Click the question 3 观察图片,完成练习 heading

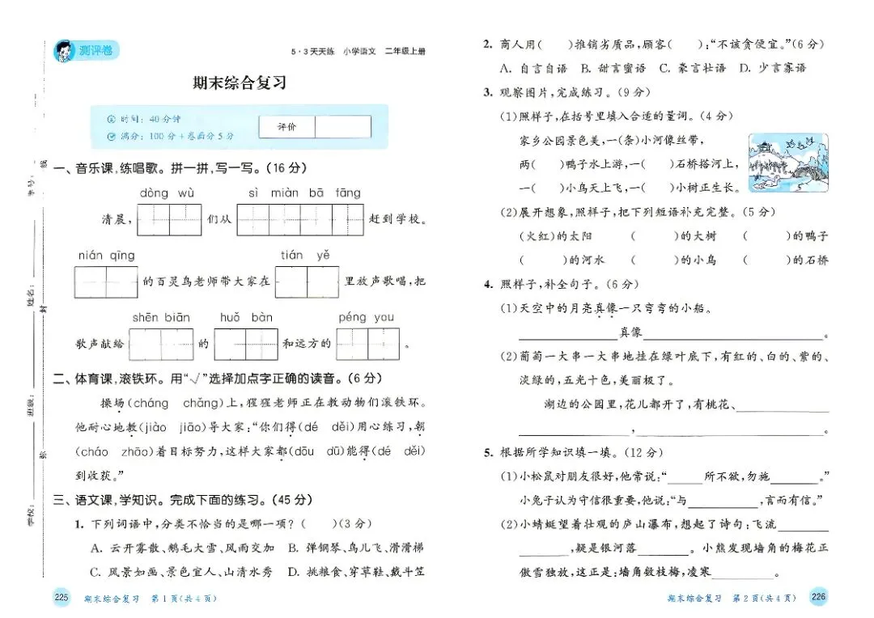point(566,92)
